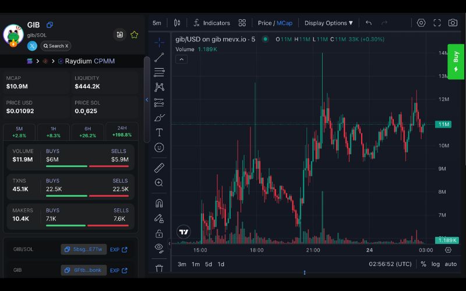Screen dimensions: 466x291
Task: Open the forecasting and measurement tool
Action: [x=159, y=102]
